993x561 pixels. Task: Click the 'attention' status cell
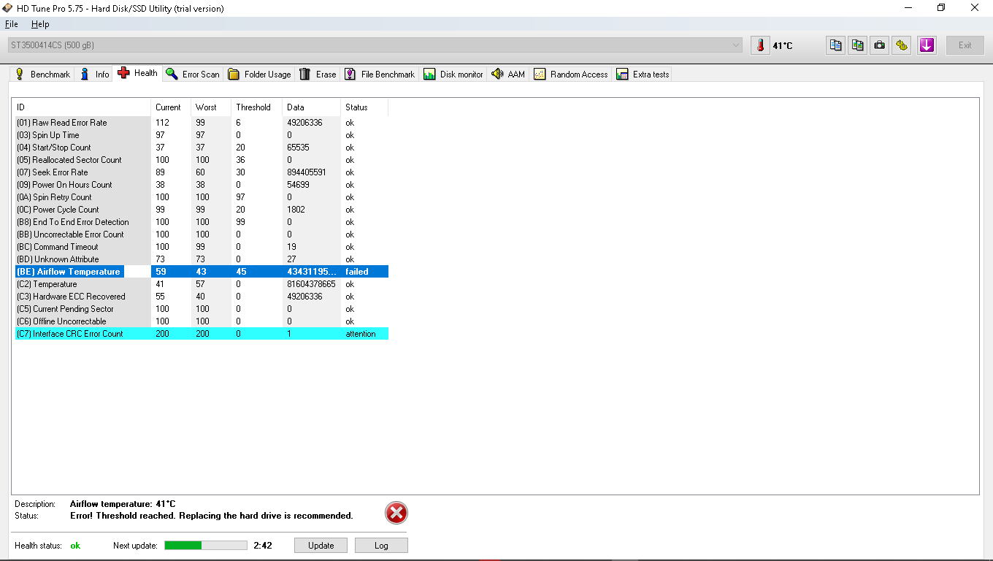pos(361,334)
